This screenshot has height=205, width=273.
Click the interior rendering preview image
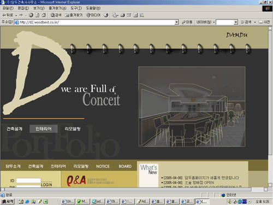coord(192,107)
